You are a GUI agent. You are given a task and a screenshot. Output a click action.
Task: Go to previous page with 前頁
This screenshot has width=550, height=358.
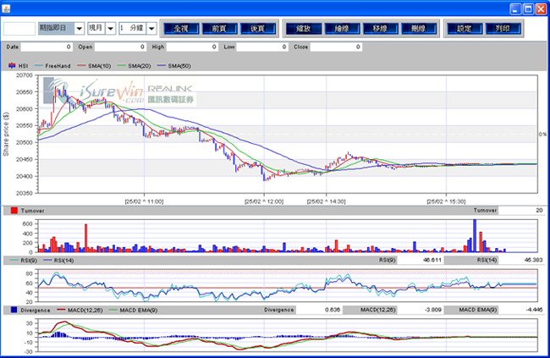coord(220,29)
